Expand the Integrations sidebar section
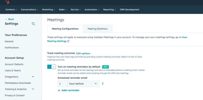The height and width of the screenshot is (100, 203). (33, 77)
